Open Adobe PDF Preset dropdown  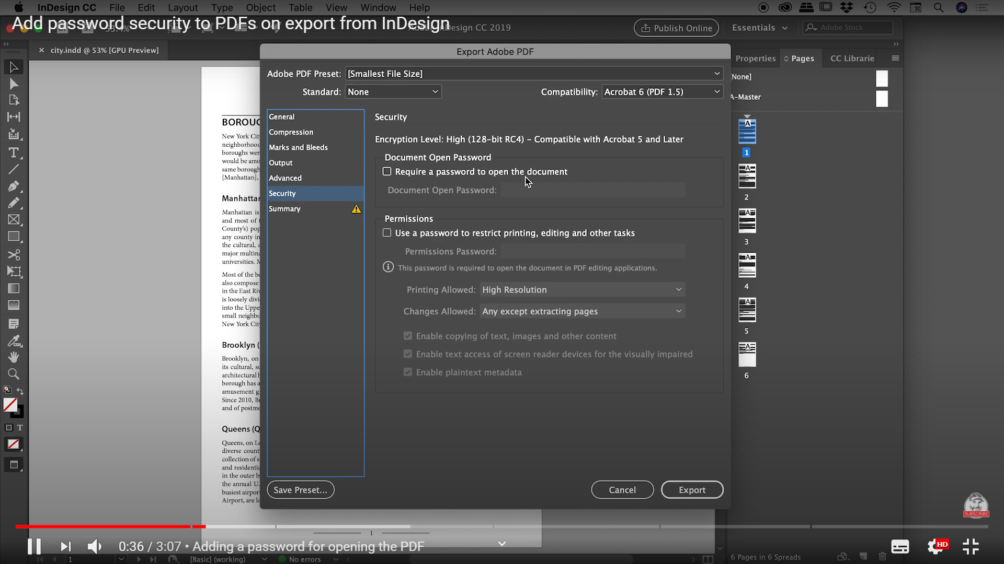(x=534, y=74)
